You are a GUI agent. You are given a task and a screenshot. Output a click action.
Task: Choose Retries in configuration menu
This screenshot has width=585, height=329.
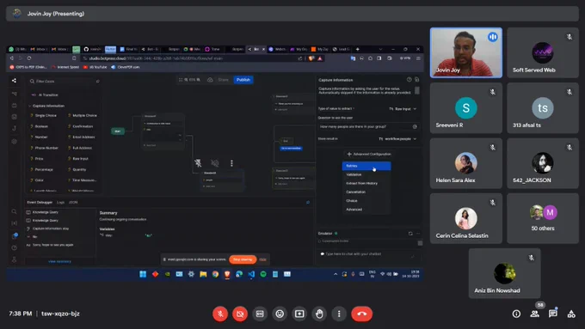pos(366,166)
